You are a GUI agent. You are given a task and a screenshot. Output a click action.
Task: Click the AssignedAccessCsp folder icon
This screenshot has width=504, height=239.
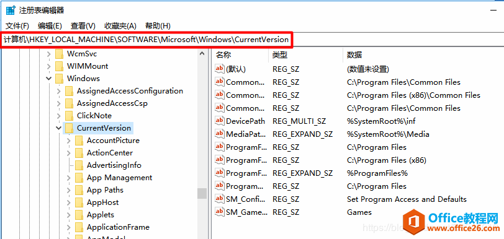[x=69, y=103]
